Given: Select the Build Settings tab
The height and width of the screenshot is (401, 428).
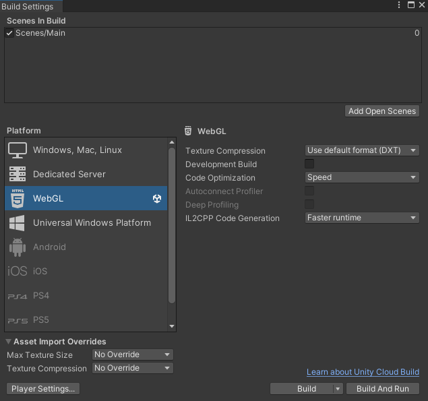Looking at the screenshot, I should pos(28,6).
